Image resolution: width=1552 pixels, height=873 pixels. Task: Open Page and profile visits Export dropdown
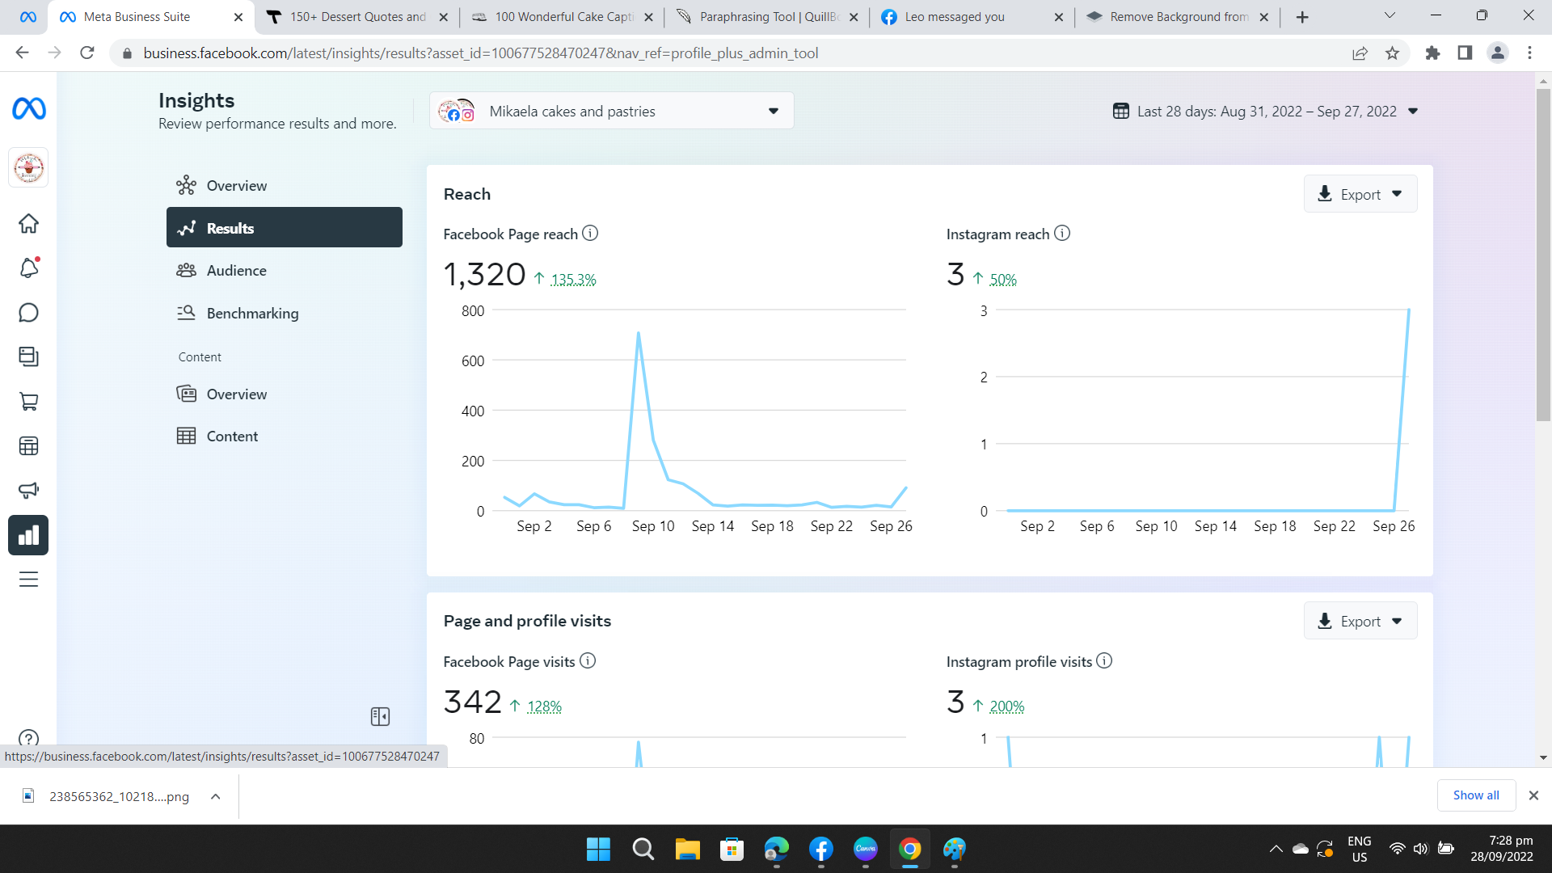1360,622
